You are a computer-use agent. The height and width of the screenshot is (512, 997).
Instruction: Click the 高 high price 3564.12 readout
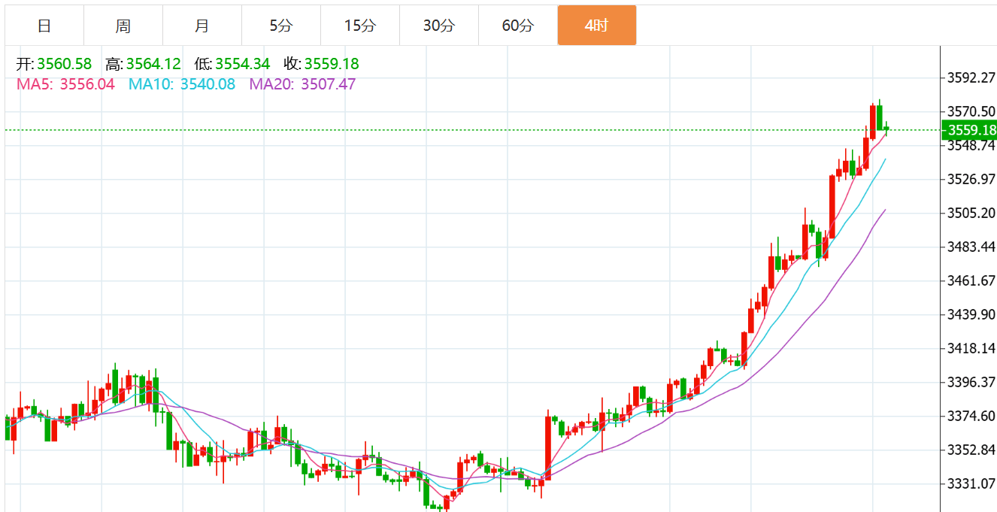pyautogui.click(x=144, y=65)
